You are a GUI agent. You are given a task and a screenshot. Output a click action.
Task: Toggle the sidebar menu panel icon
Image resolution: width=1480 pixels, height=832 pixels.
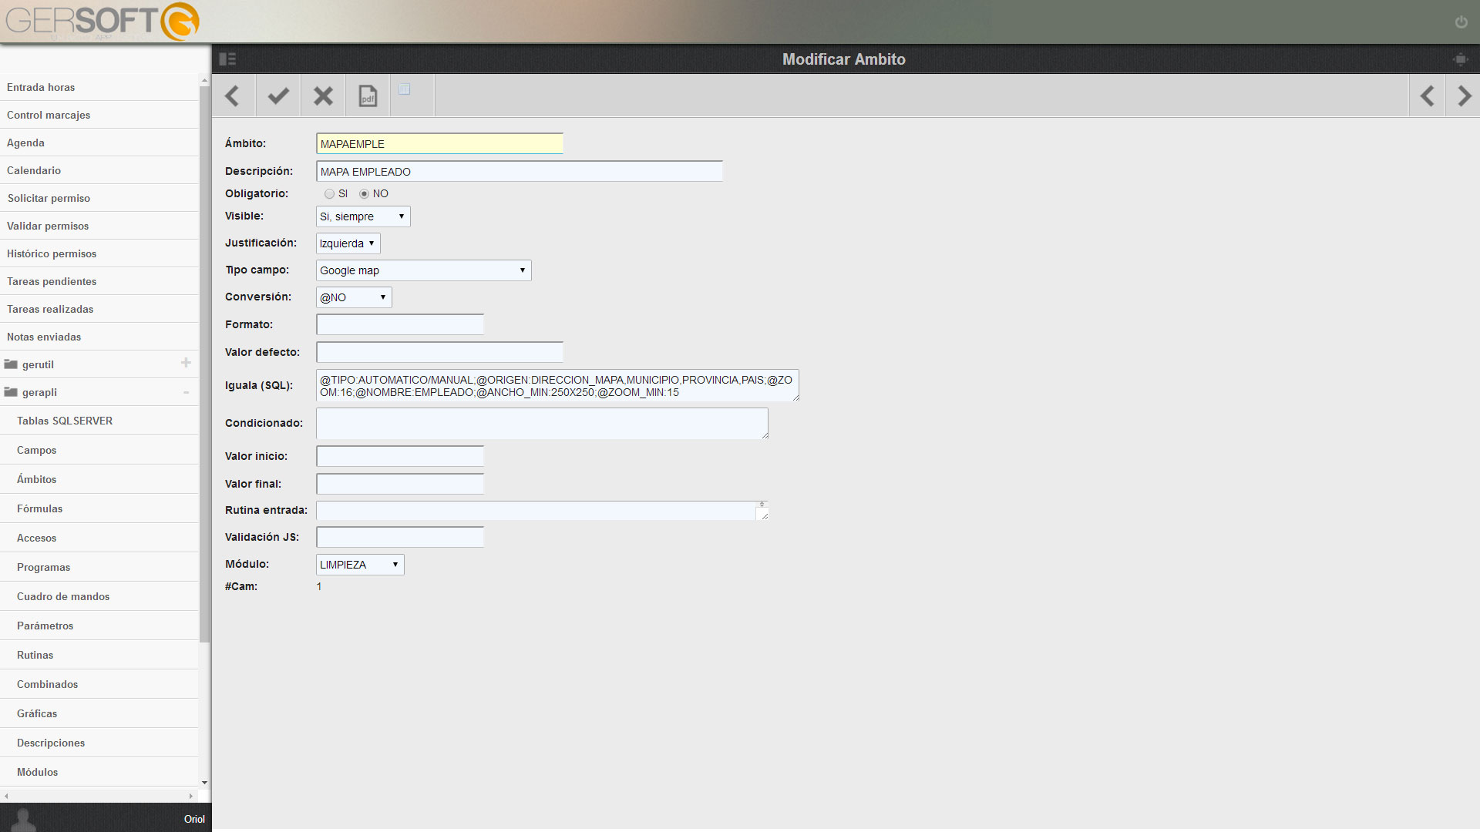pos(227,59)
